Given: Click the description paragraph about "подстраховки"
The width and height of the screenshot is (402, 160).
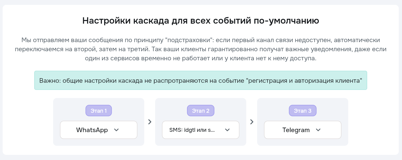Looking at the screenshot, I should [x=200, y=49].
